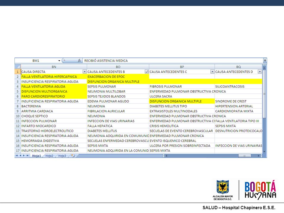Select cell CARDIOMIOPATIA MIXTA
This screenshot has width=284, height=213.
[x=238, y=111]
